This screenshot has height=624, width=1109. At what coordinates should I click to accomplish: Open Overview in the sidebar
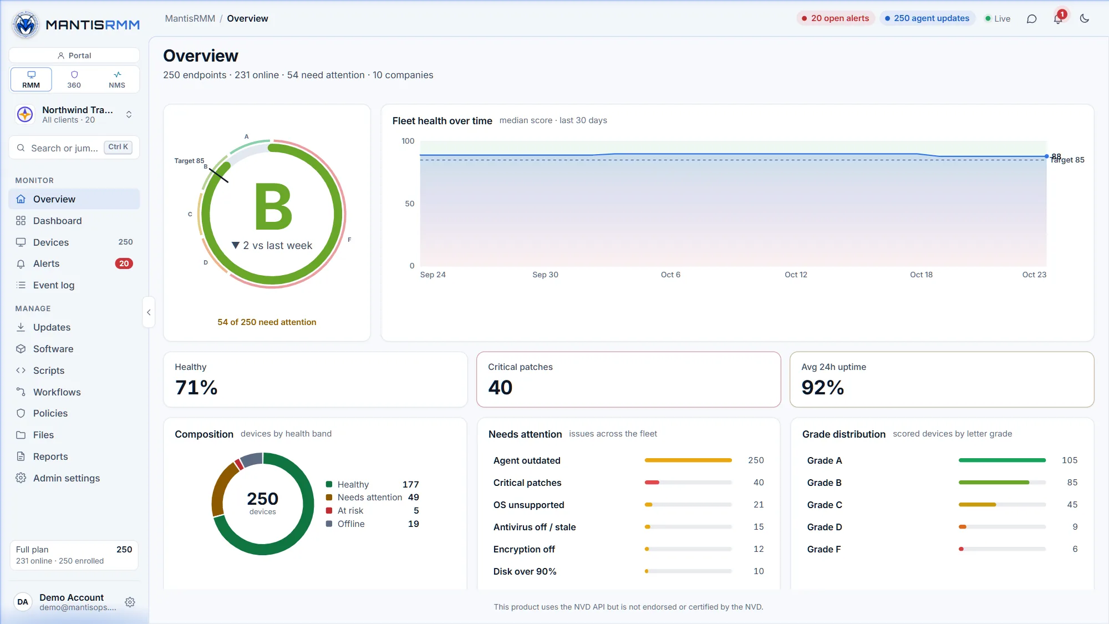coord(74,199)
